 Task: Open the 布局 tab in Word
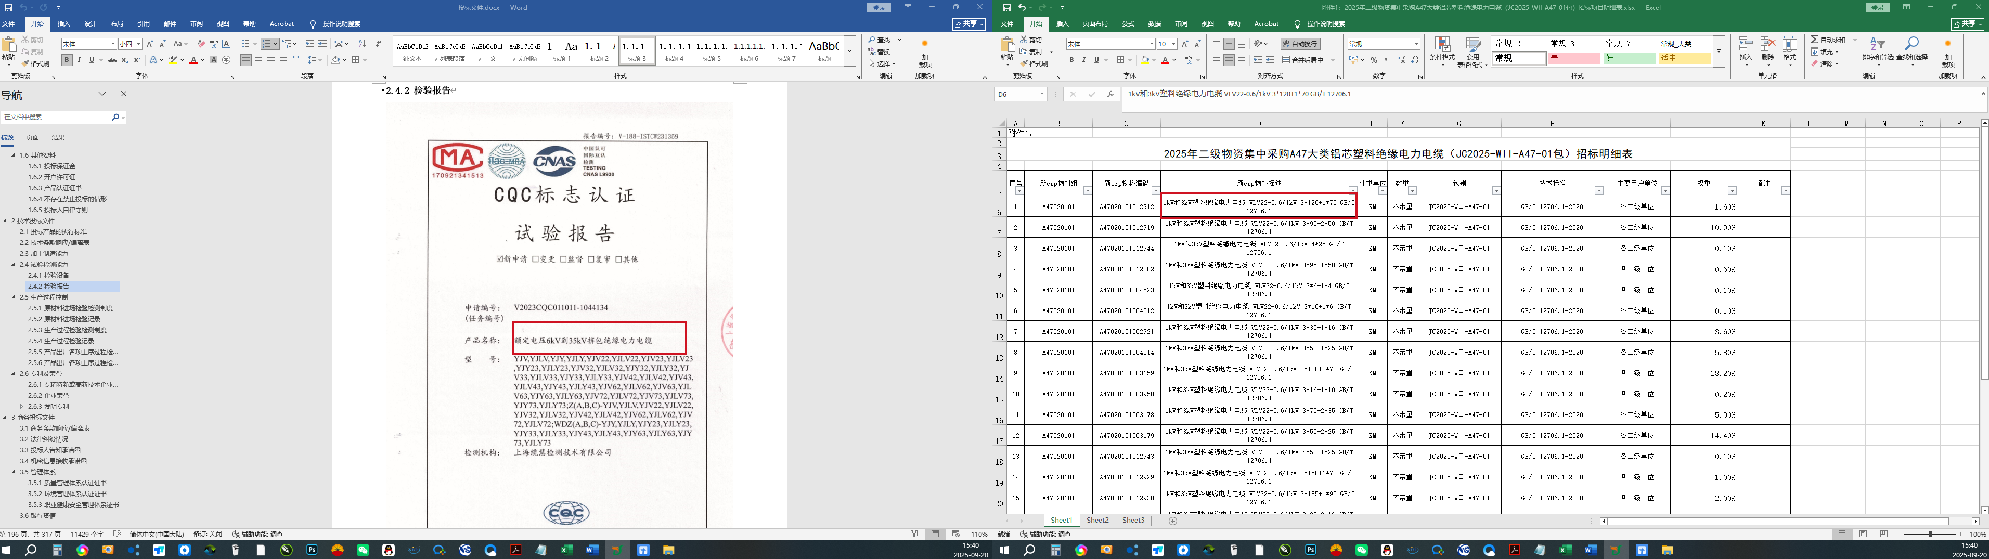[117, 24]
